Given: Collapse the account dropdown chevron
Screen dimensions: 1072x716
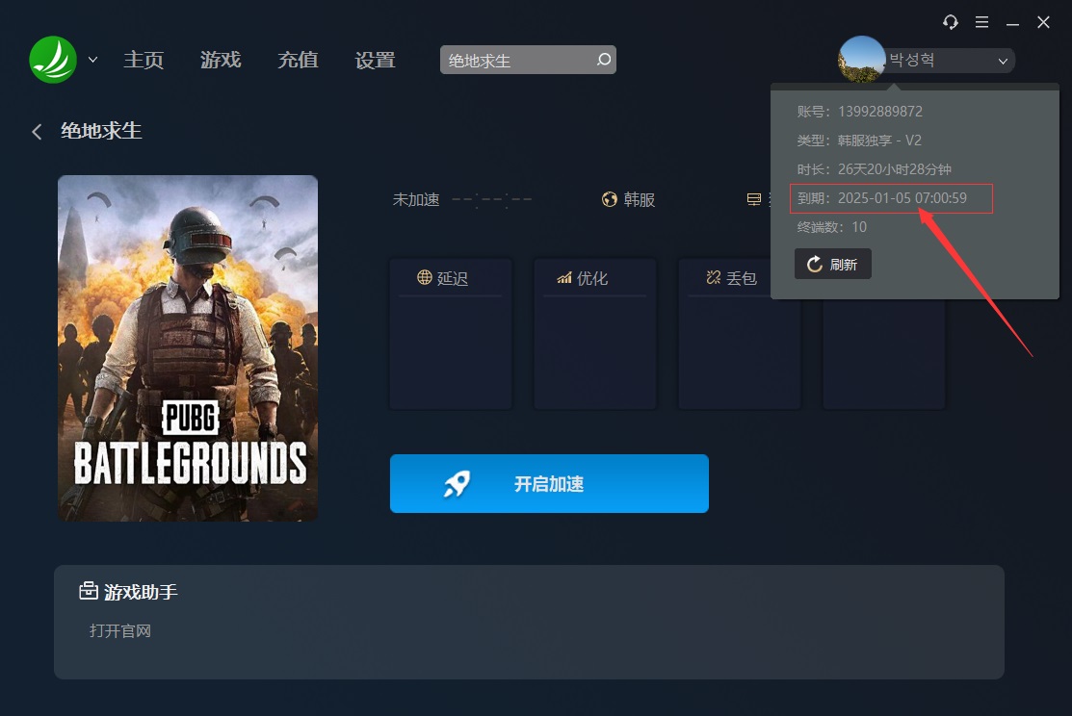Looking at the screenshot, I should [1003, 61].
